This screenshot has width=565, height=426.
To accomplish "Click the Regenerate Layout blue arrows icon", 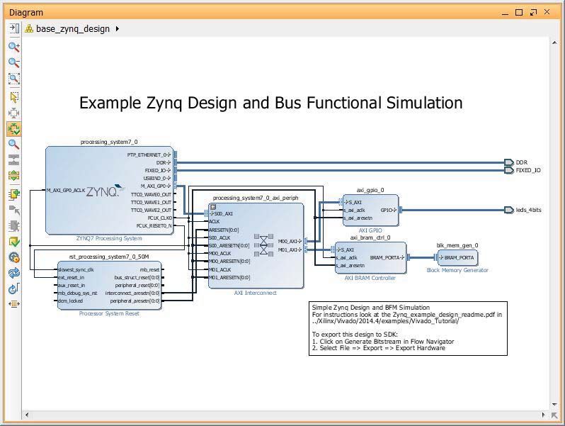I will pyautogui.click(x=13, y=273).
